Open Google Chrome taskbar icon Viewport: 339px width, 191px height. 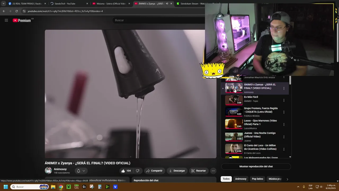click(61, 187)
